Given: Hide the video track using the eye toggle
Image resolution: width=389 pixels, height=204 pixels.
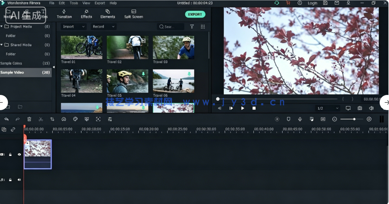Looking at the screenshot, I should coord(19,154).
